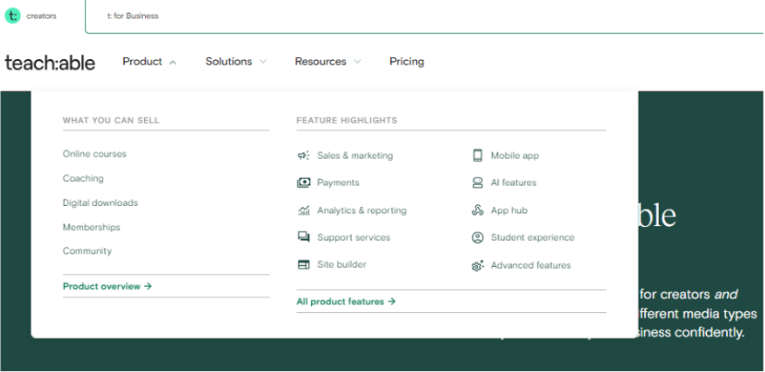Open the Resources menu item
Viewport: 765px width, 372px height.
tap(320, 62)
